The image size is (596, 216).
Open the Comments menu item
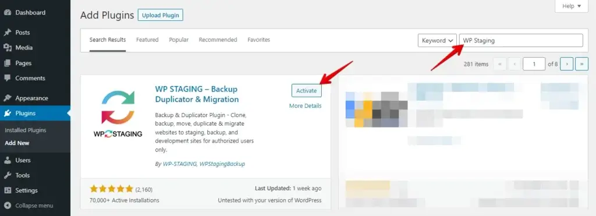pyautogui.click(x=35, y=79)
